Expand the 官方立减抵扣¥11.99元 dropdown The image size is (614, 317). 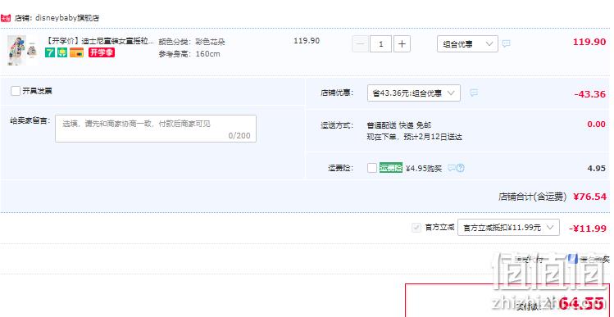coord(508,228)
